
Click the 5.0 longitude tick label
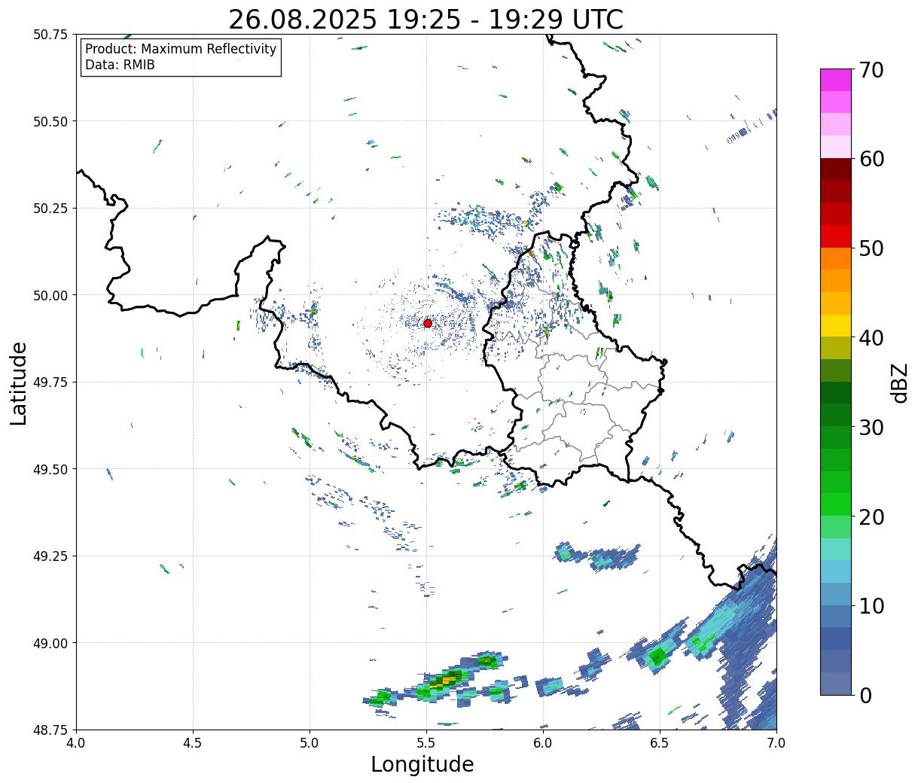pyautogui.click(x=310, y=743)
